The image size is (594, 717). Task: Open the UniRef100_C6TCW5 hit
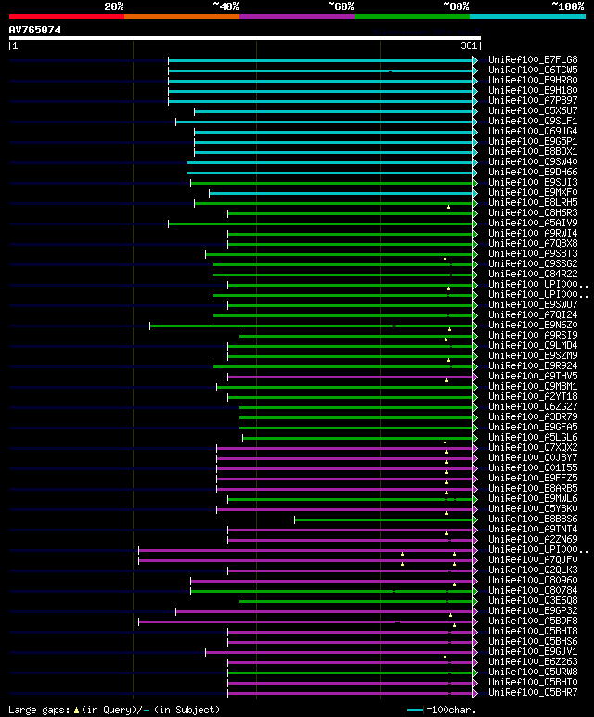(533, 70)
